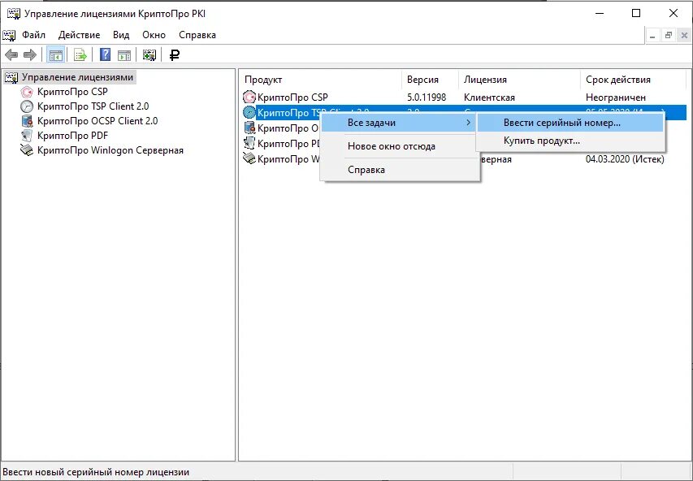Click the Back arrow toolbar icon
The width and height of the screenshot is (693, 481).
pyautogui.click(x=11, y=54)
